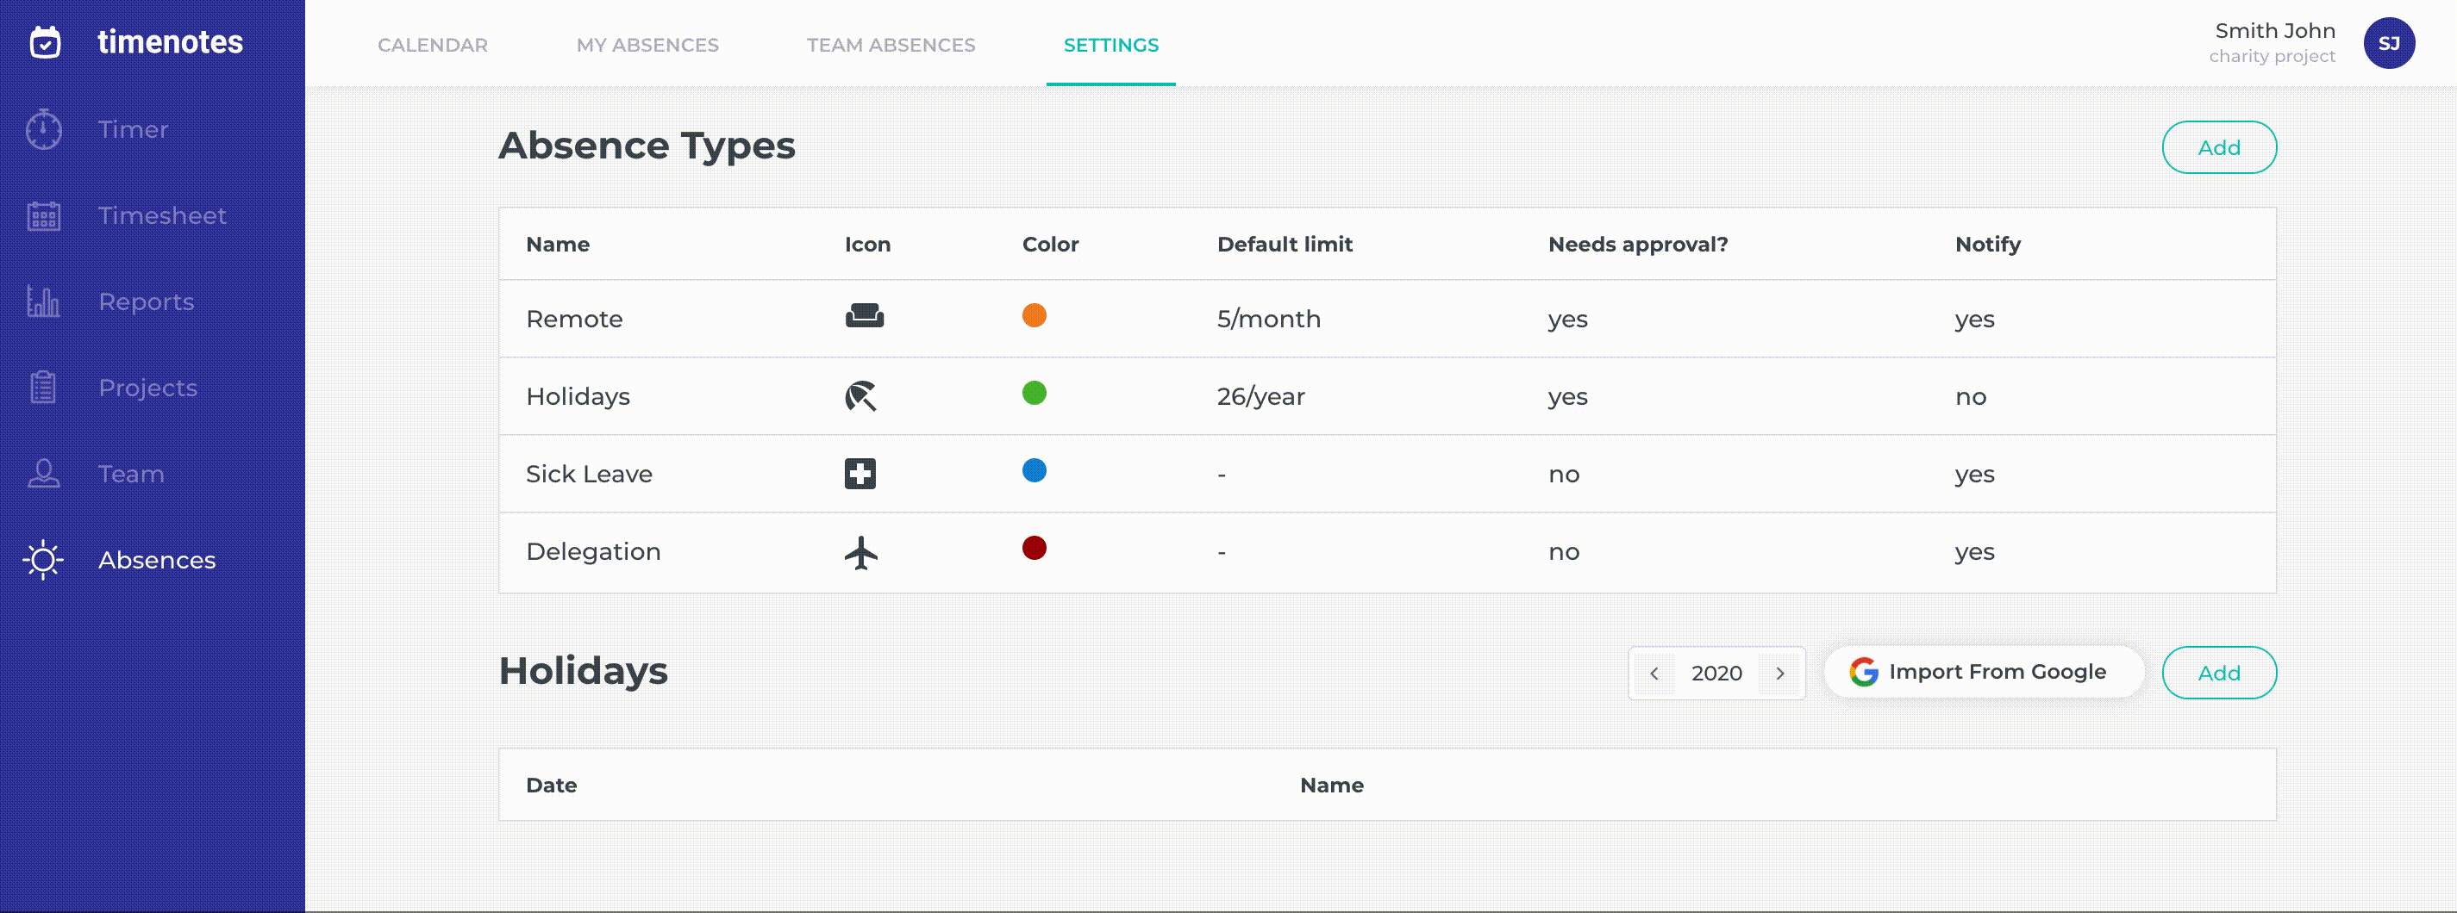Click the beach umbrella icon for Holidays
The width and height of the screenshot is (2457, 913).
click(860, 395)
